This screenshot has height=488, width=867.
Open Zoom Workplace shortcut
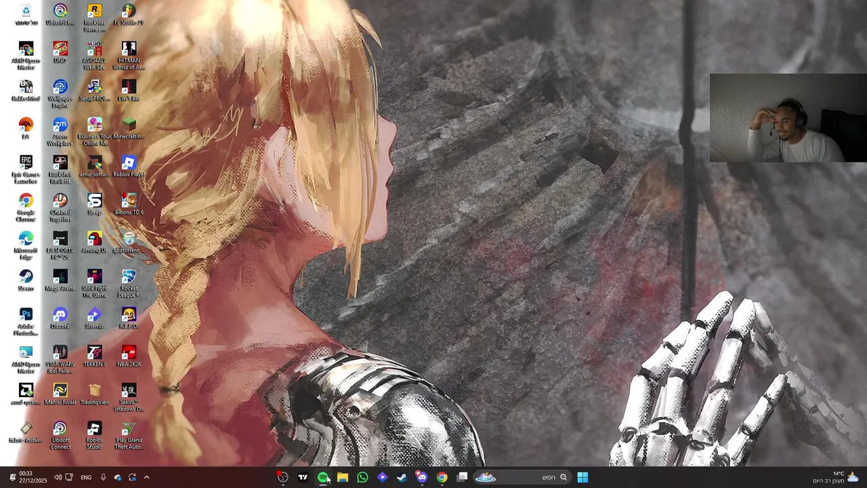(60, 131)
